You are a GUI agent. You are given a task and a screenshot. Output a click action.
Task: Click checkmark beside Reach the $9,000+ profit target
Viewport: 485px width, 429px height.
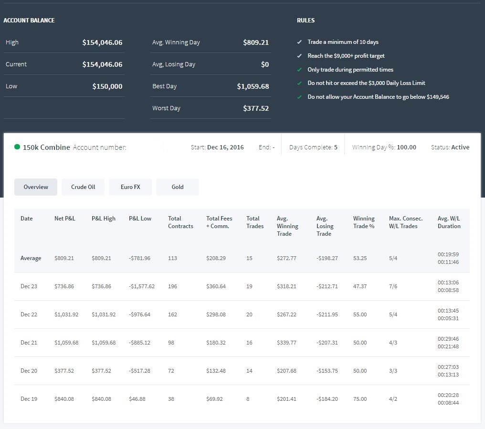299,56
